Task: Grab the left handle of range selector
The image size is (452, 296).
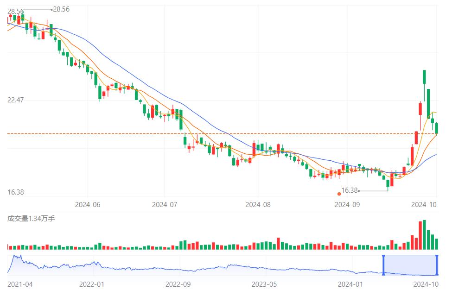Action: (x=383, y=265)
